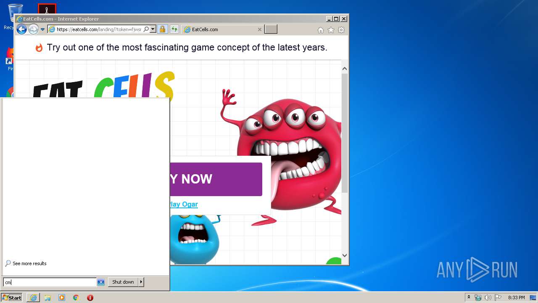Viewport: 538px width, 303px height.
Task: Open the Tools gear menu
Action: click(x=341, y=30)
